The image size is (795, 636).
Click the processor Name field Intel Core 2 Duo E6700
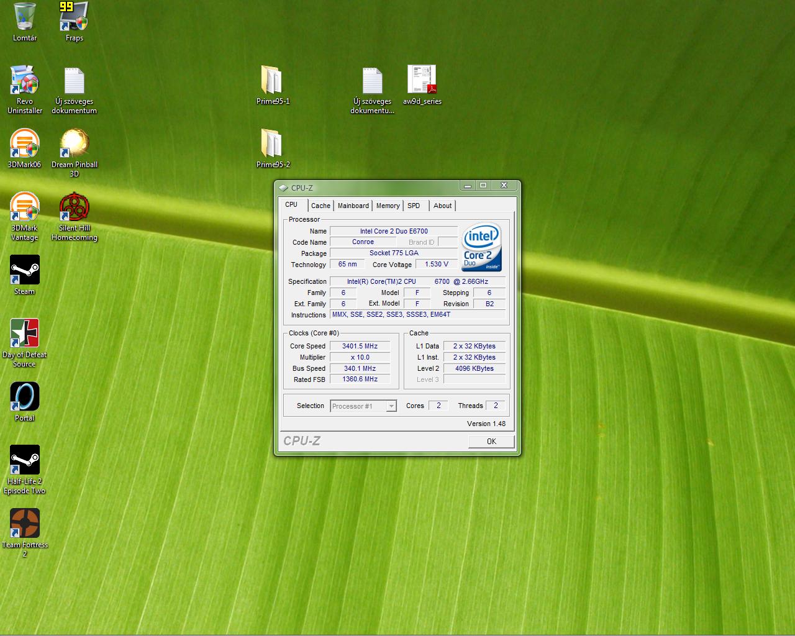[394, 231]
